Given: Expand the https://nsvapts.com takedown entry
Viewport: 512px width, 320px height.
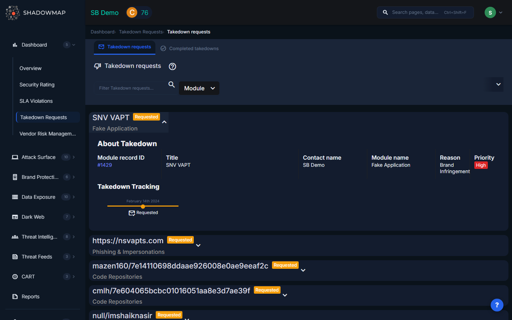Looking at the screenshot, I should 198,245.
